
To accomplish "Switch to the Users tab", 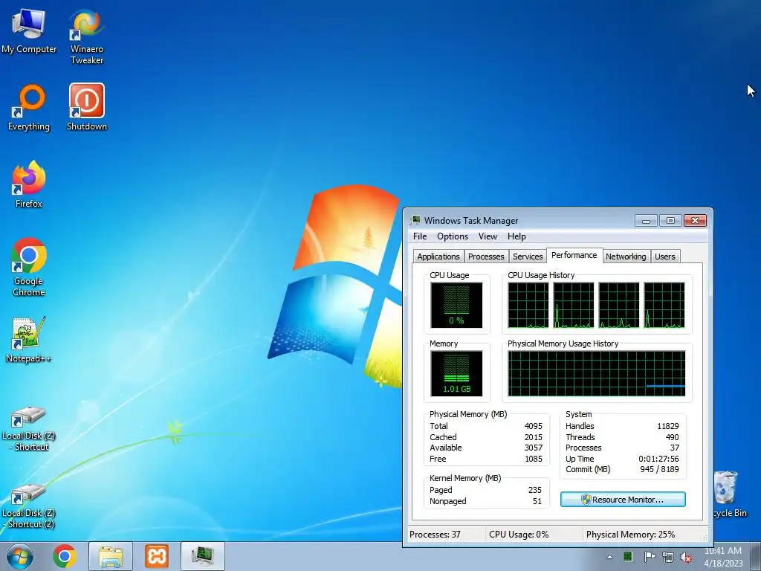I will (664, 257).
